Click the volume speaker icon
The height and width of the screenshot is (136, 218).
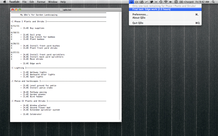point(171,2)
